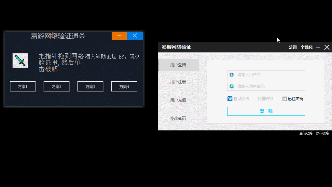
Task: Click the 方案3 button
Action: [90, 87]
